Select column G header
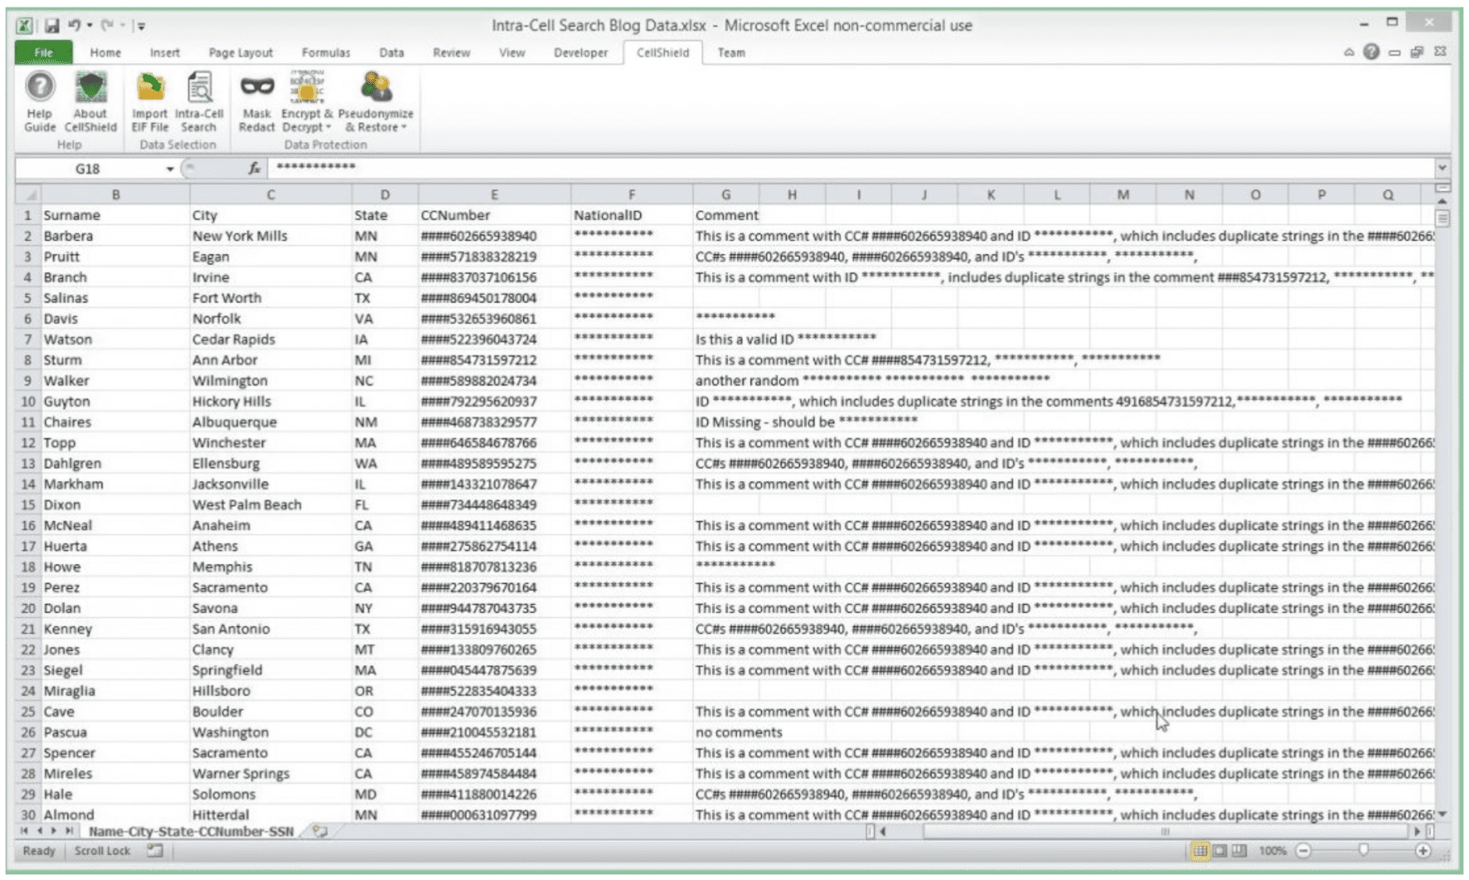Screen dimensions: 1469x880 726,194
